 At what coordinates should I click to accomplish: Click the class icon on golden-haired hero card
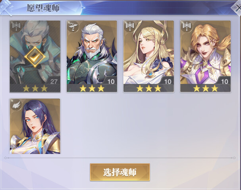click(187, 26)
